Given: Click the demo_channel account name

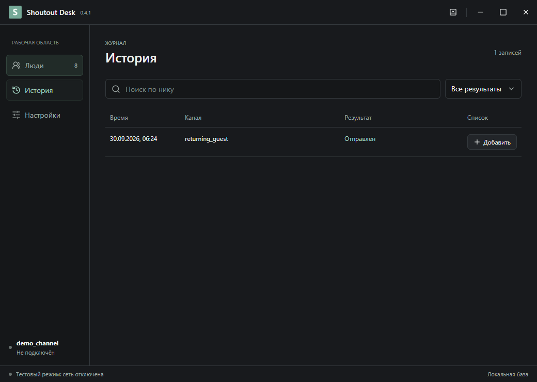Looking at the screenshot, I should coord(37,343).
